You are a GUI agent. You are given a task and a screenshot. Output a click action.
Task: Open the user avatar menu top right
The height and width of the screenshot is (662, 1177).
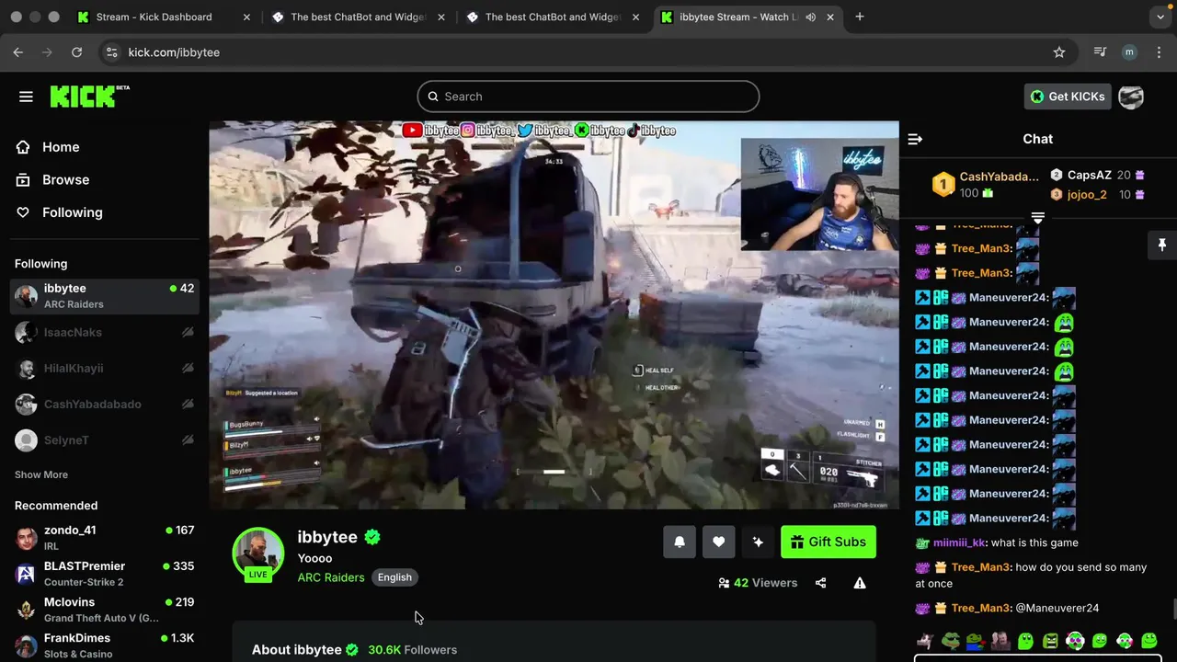tap(1131, 97)
